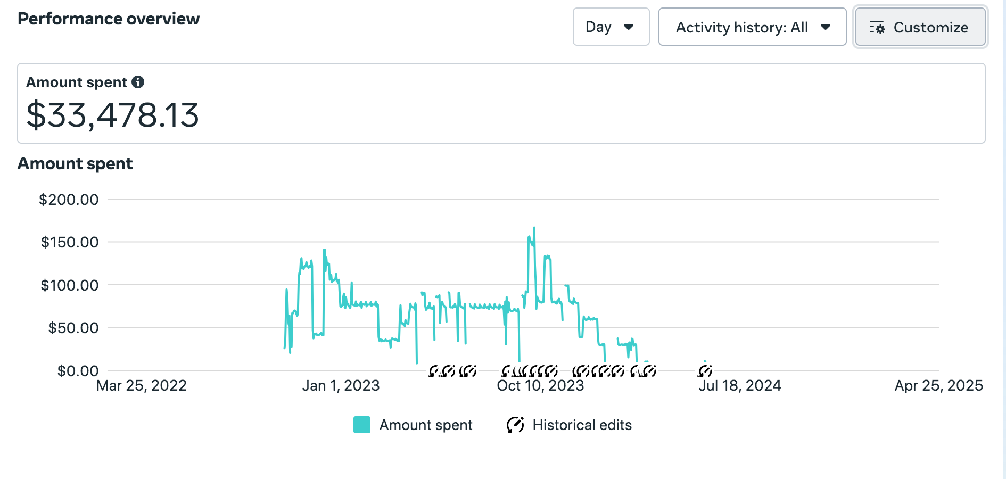Click the teal Amount spent legend swatch

point(362,425)
